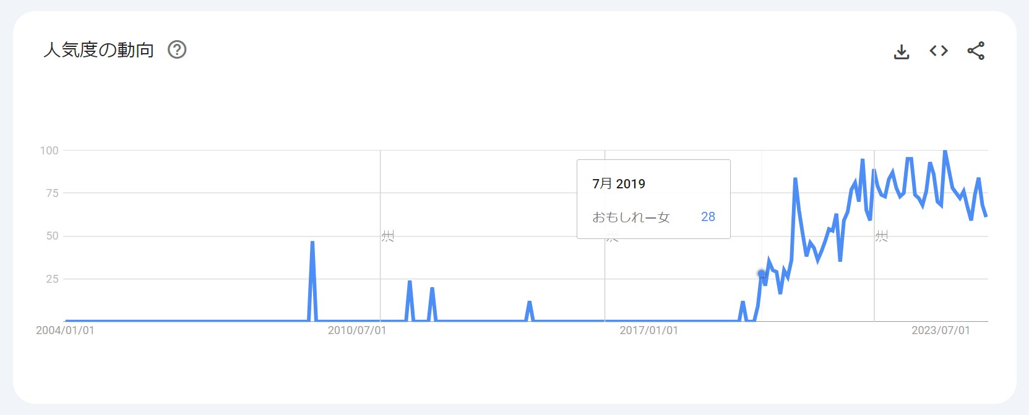Click the 注 note marker near 2023/07/01
The height and width of the screenshot is (415, 1029).
(882, 236)
